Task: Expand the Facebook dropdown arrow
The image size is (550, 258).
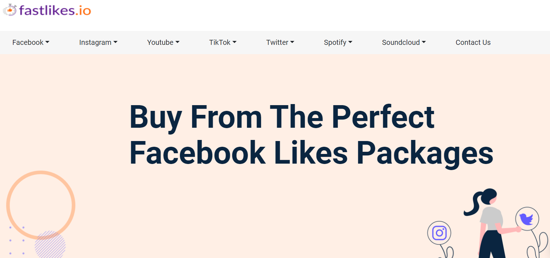Action: [47, 42]
